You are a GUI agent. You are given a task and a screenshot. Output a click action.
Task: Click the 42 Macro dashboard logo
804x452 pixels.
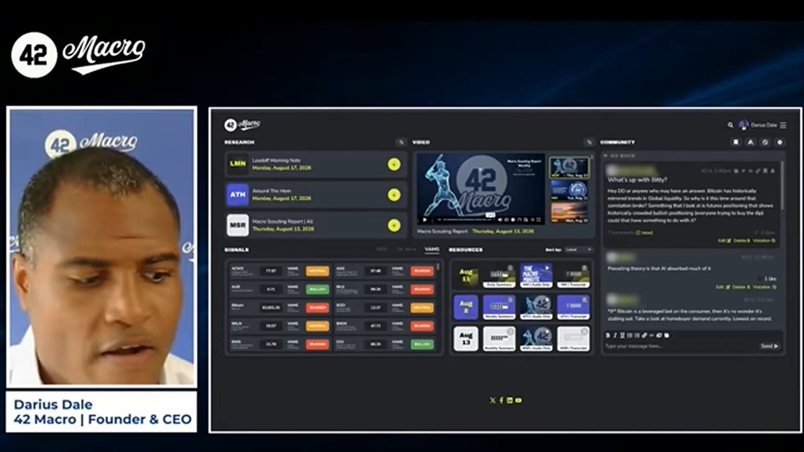click(x=242, y=125)
